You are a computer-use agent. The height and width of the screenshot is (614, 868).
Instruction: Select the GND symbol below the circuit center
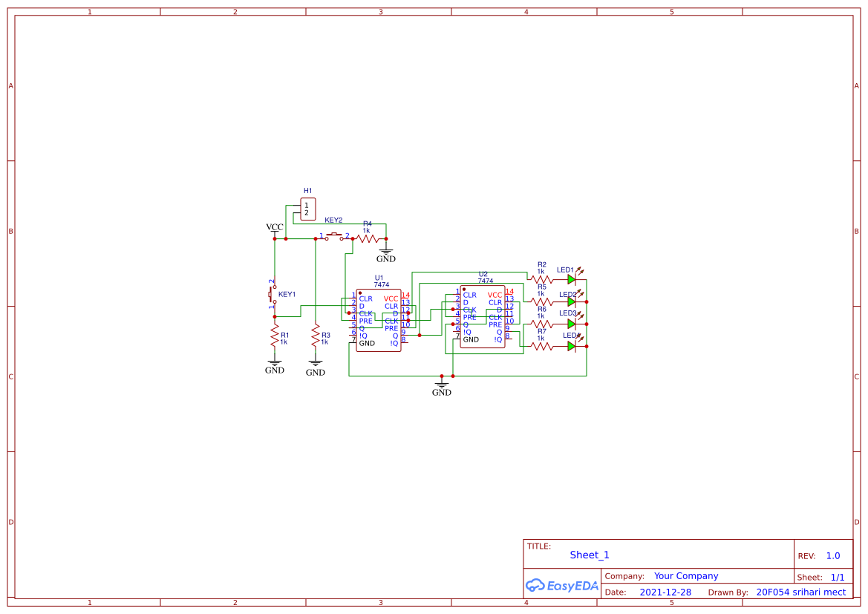[x=442, y=385]
